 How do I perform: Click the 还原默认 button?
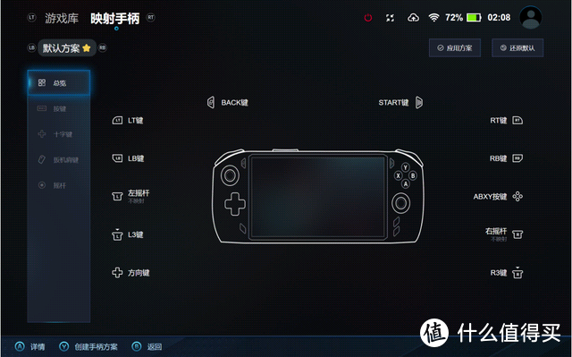coord(517,47)
